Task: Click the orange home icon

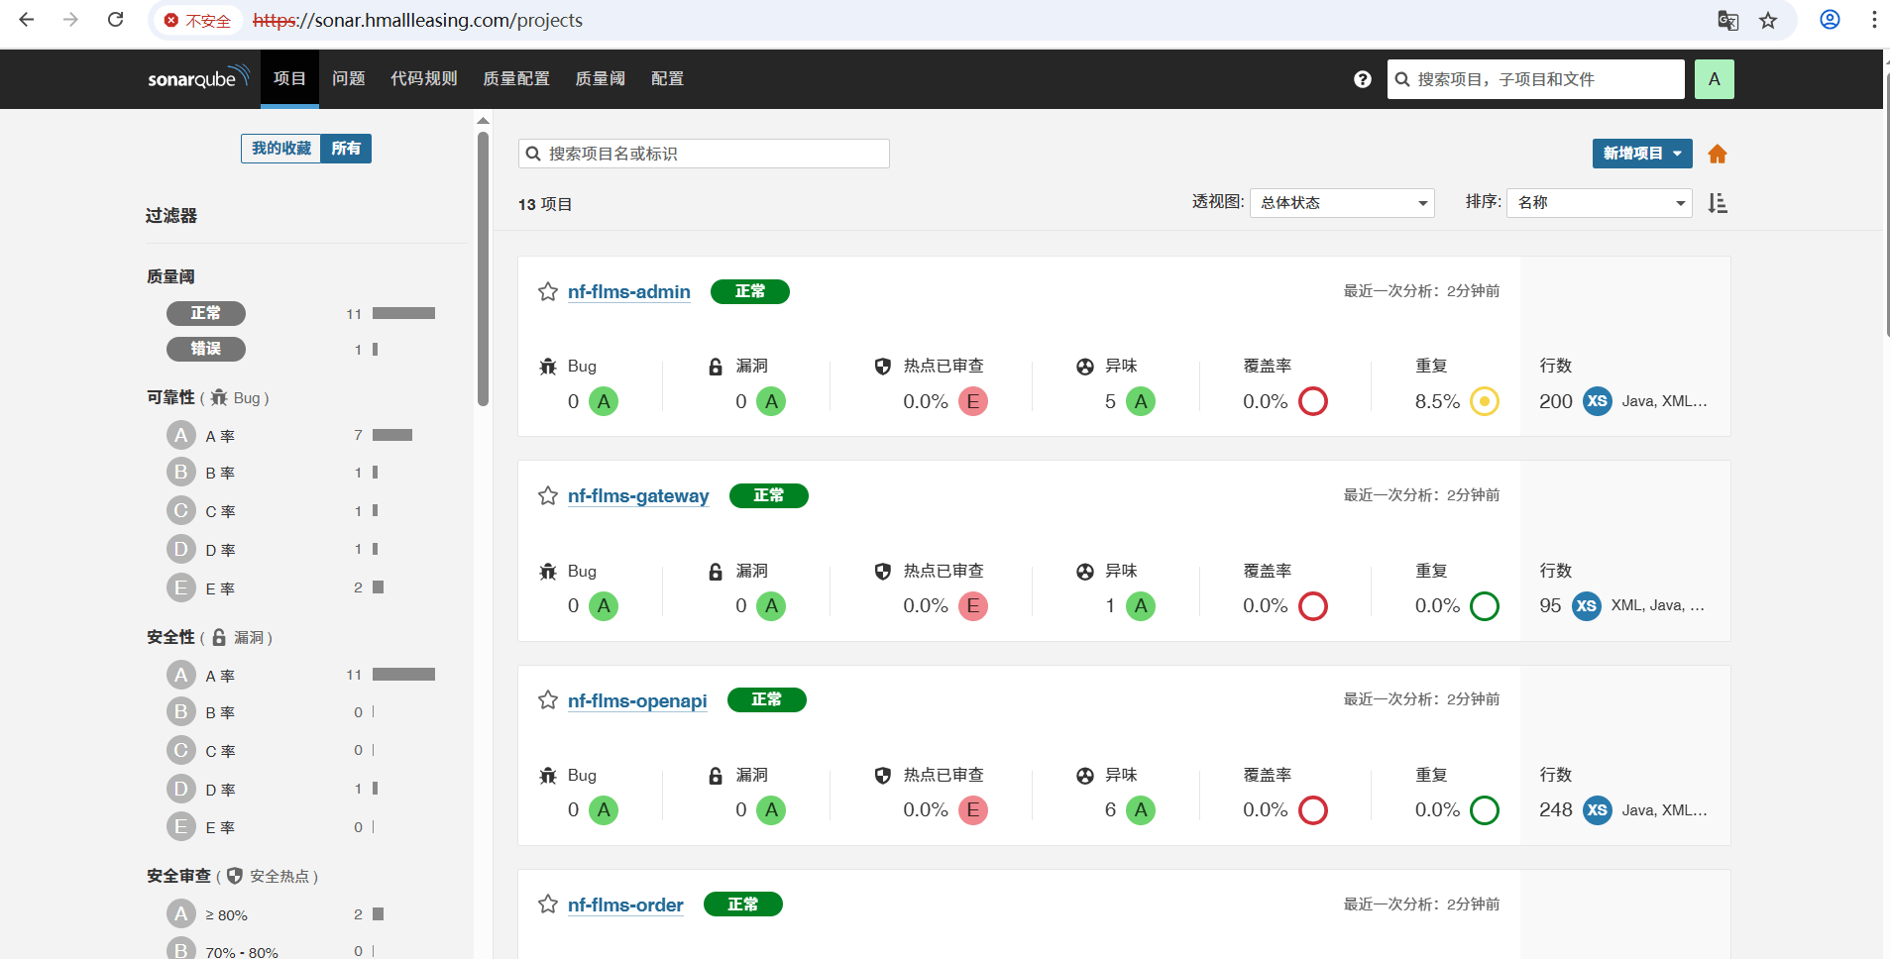Action: click(x=1718, y=154)
